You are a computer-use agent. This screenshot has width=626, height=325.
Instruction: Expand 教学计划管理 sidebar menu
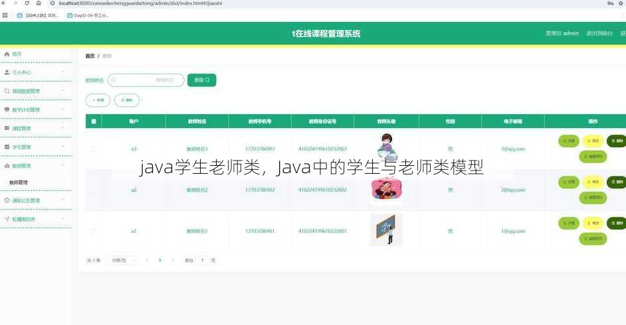tap(36, 109)
